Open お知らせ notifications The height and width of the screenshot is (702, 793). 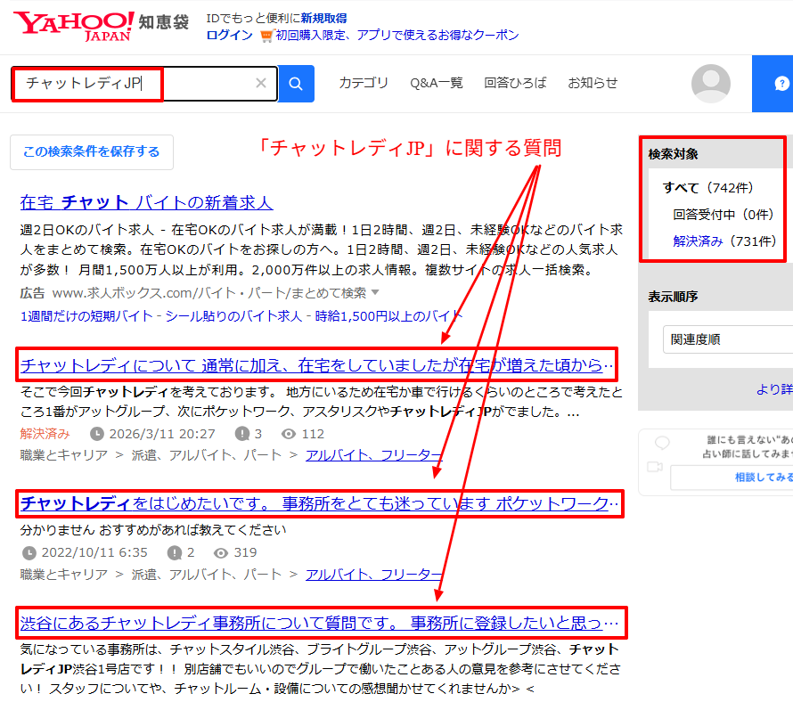[x=593, y=83]
